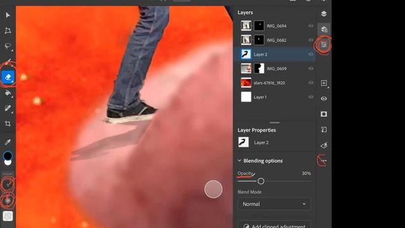Viewport: 405px width, 228px height.
Task: Open eraser settings at toolbar bottom
Action: click(8, 216)
